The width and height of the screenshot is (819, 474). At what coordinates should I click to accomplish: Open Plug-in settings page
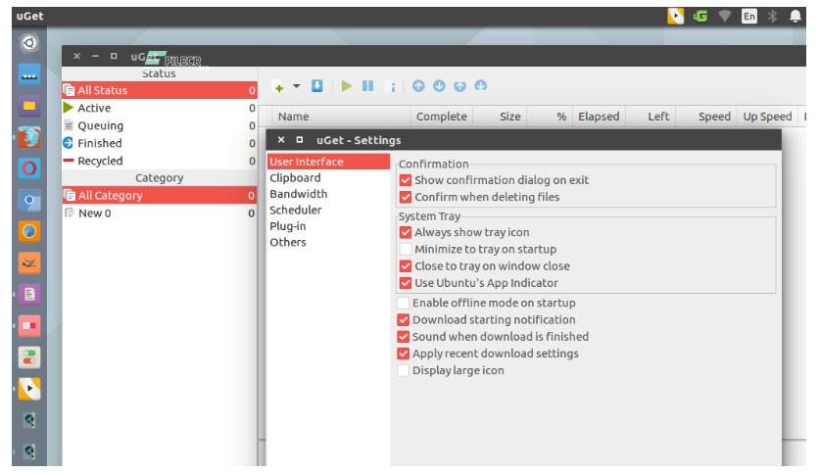(x=328, y=226)
